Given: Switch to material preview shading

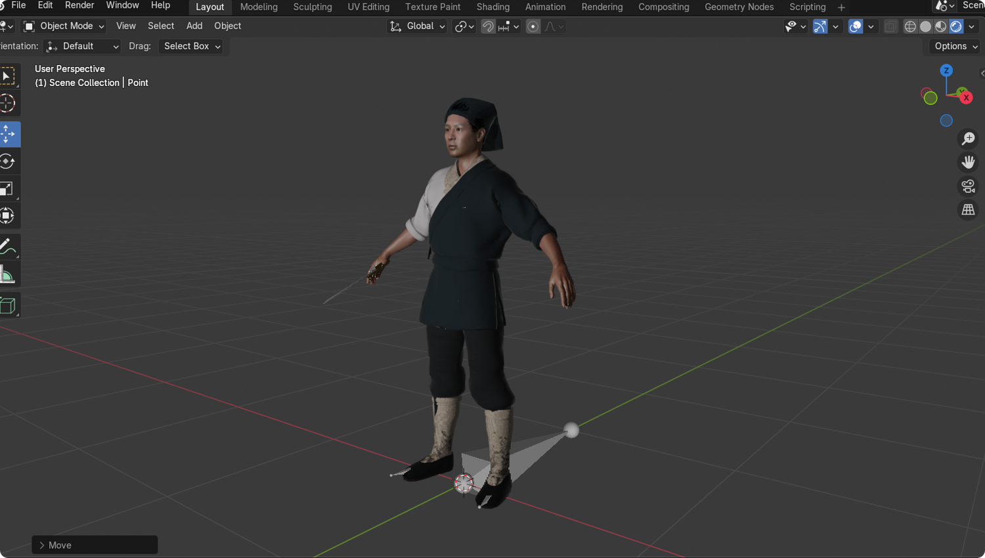Looking at the screenshot, I should click(x=940, y=26).
